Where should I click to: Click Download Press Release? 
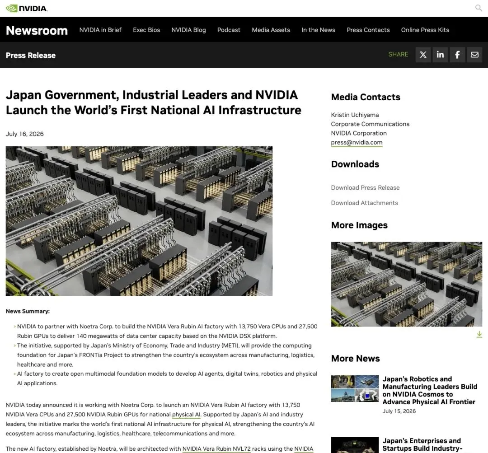pyautogui.click(x=365, y=187)
